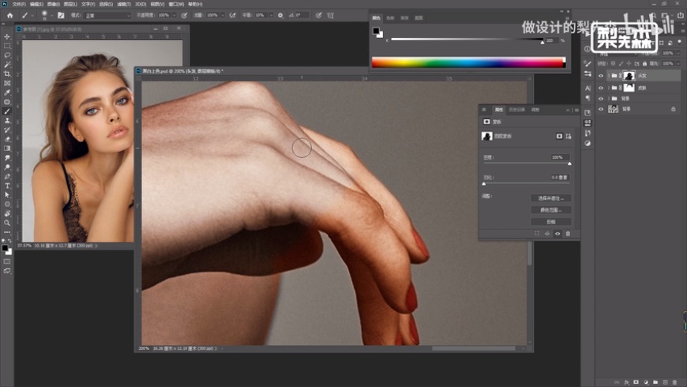Hide the 头发 layer group

(601, 76)
